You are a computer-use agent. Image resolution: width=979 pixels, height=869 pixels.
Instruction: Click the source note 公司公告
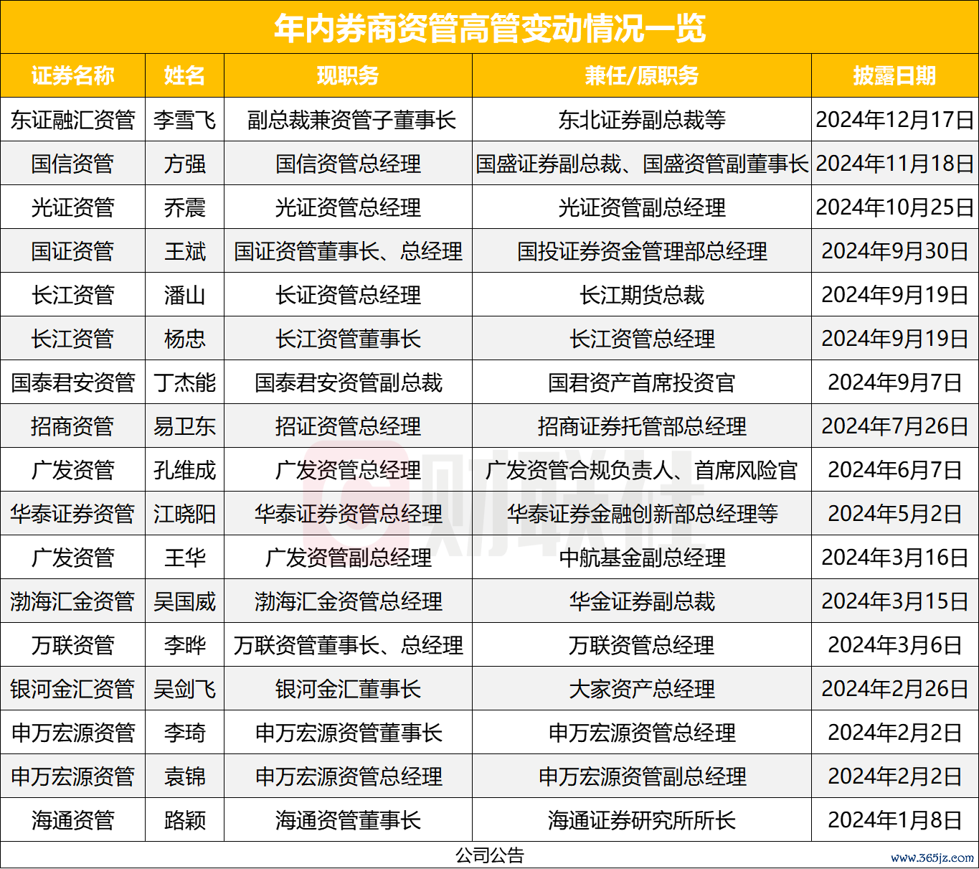click(x=490, y=855)
